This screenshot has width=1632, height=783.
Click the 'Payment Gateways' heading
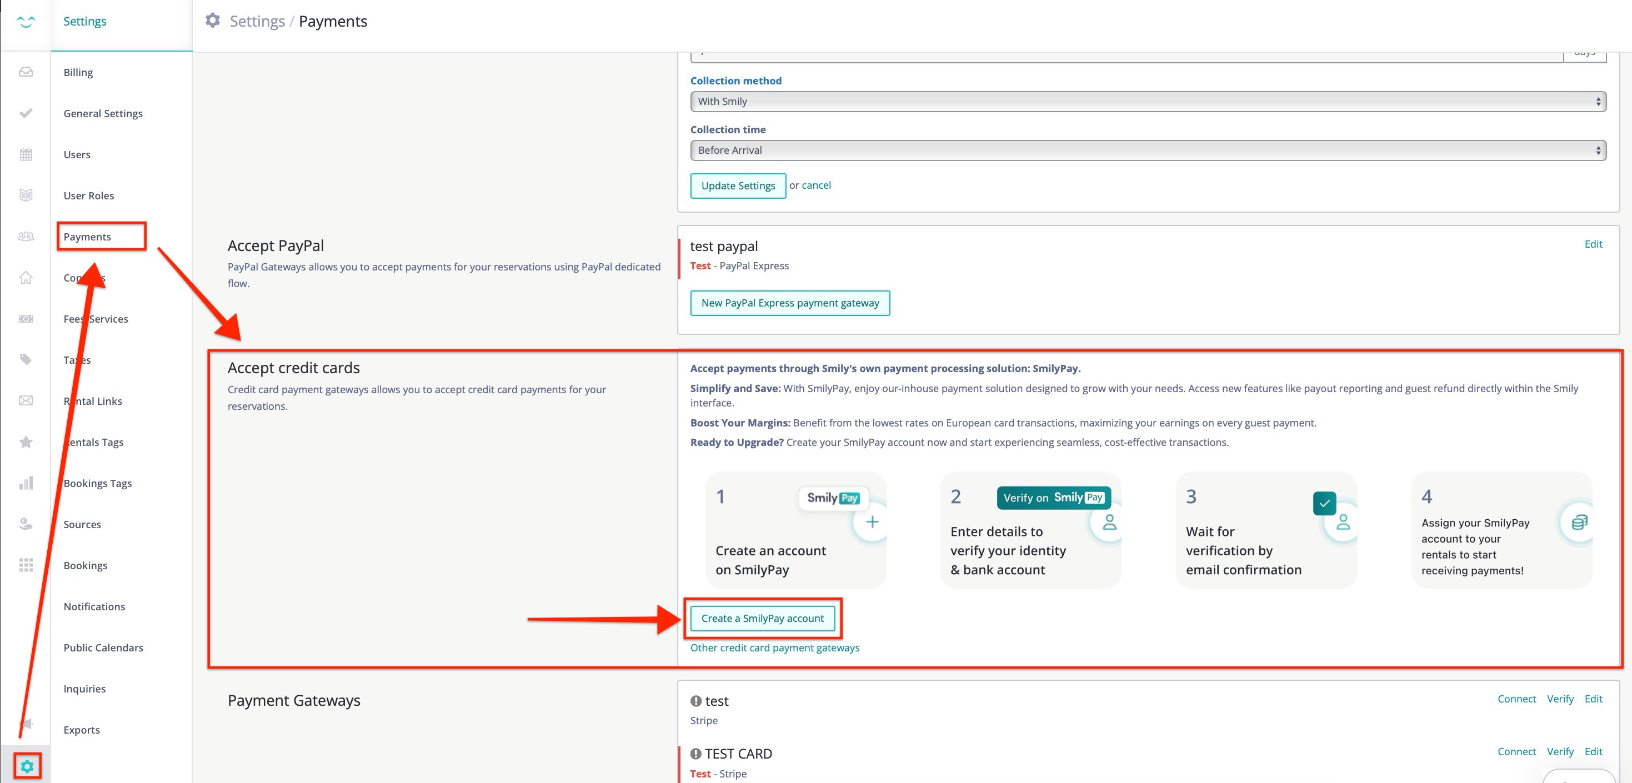pyautogui.click(x=294, y=701)
